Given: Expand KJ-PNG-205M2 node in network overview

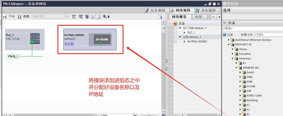Looking at the screenshot, I should point(184,41).
